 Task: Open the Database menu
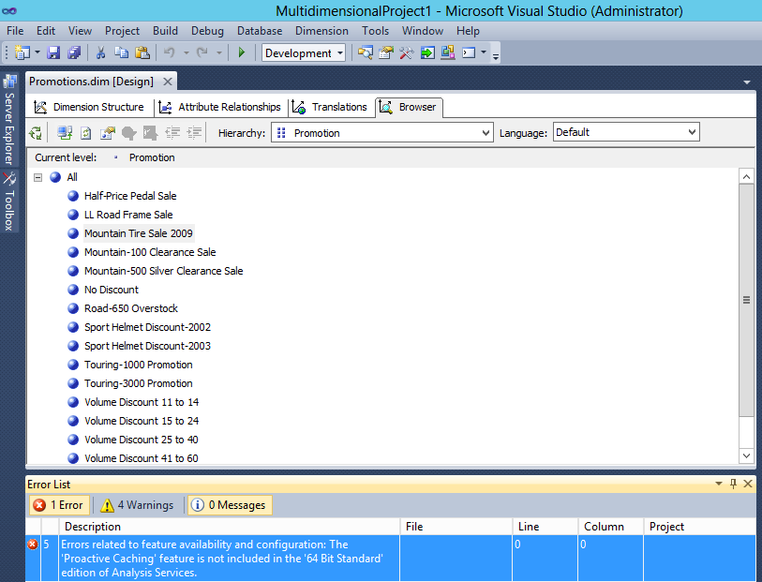[260, 31]
